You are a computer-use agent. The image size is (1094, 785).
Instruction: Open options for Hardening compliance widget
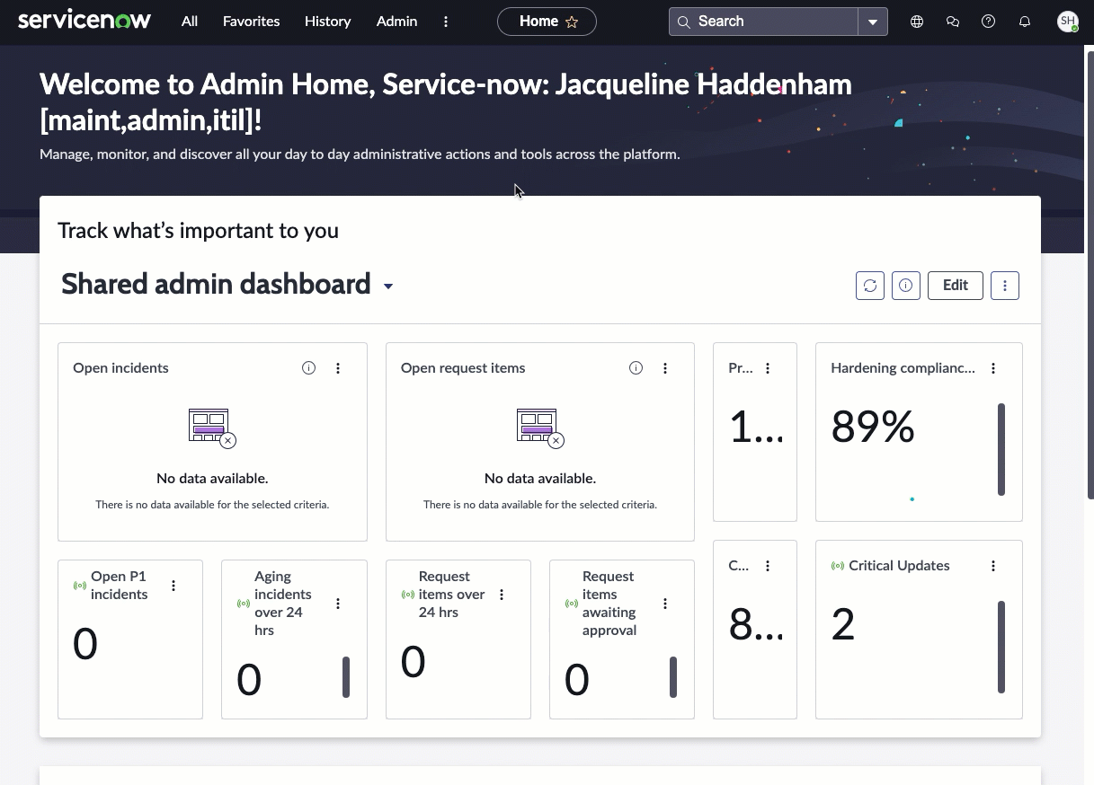pos(993,368)
